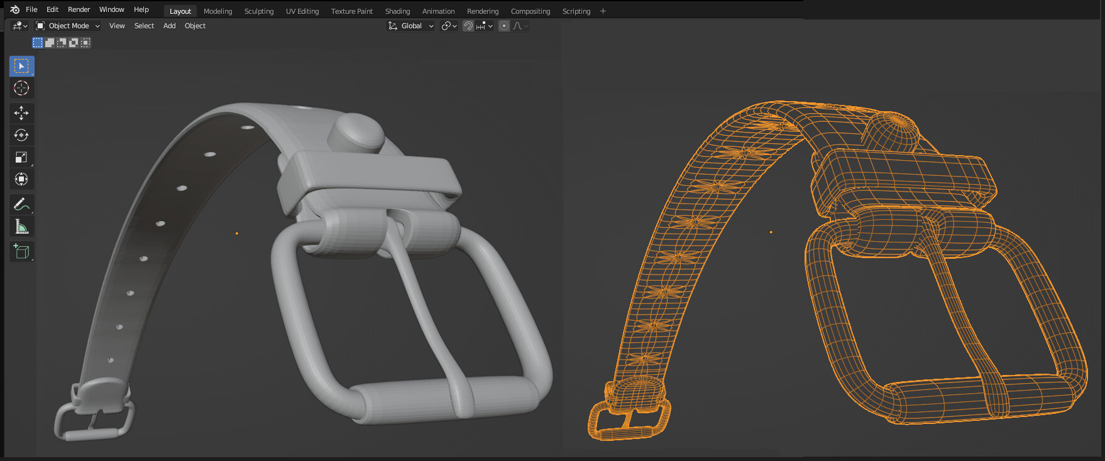Open the Render menu

[79, 9]
